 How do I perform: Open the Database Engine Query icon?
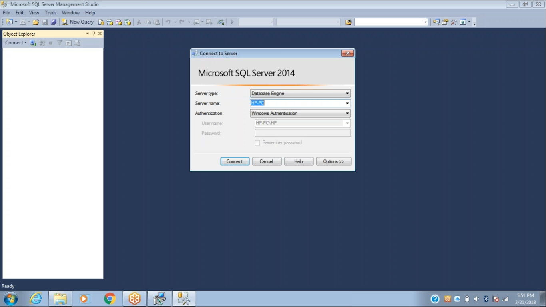(x=101, y=22)
